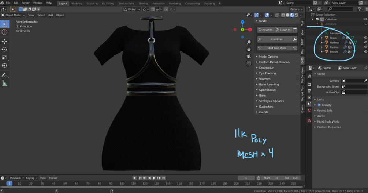The height and width of the screenshot is (193, 368).
Task: Switch to wireframe shading mode
Action: tap(283, 15)
